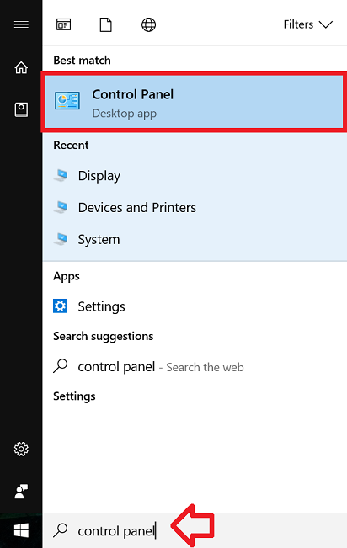Click the Windows Start button

coord(21,531)
